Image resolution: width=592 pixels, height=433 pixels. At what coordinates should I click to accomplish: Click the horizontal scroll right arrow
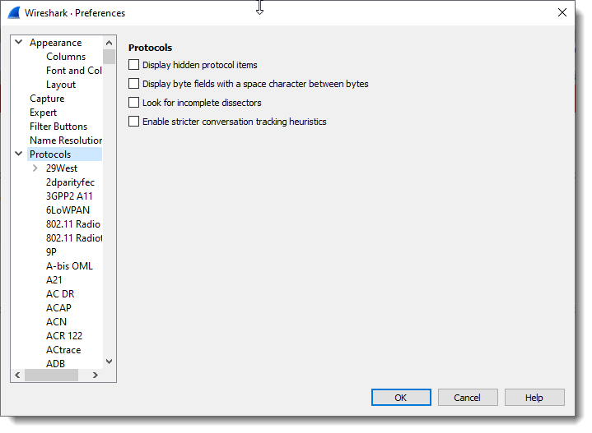[x=96, y=375]
